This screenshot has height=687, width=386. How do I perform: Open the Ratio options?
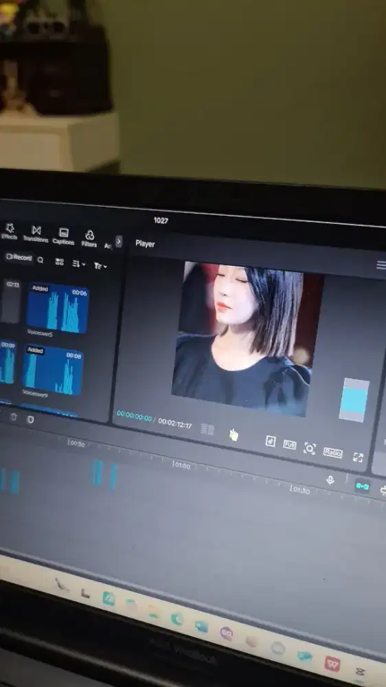coord(332,453)
